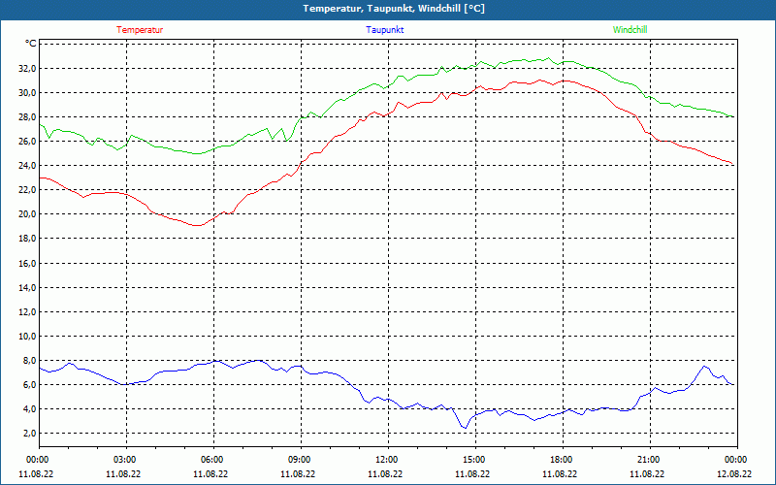Click the 11.08.22 date under 12:00
The width and height of the screenshot is (776, 485).
click(384, 473)
